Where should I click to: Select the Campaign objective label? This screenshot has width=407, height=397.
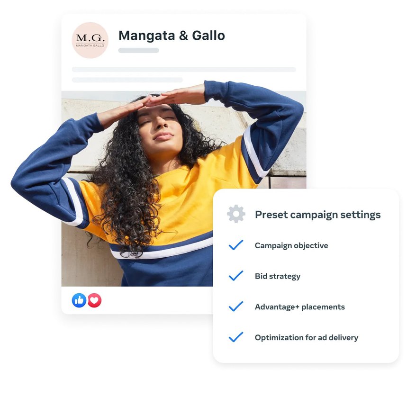coord(291,245)
